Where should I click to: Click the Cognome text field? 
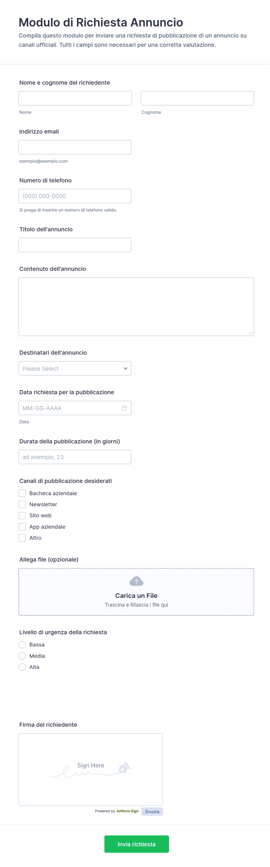tap(197, 98)
